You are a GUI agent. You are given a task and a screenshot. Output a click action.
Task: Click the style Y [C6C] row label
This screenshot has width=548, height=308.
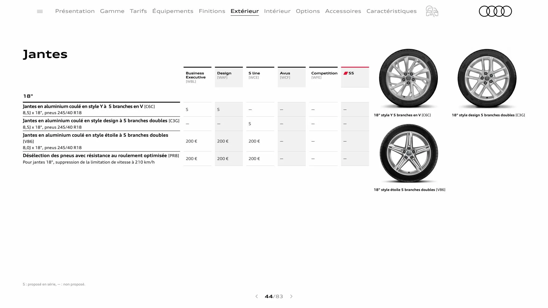coord(101,109)
